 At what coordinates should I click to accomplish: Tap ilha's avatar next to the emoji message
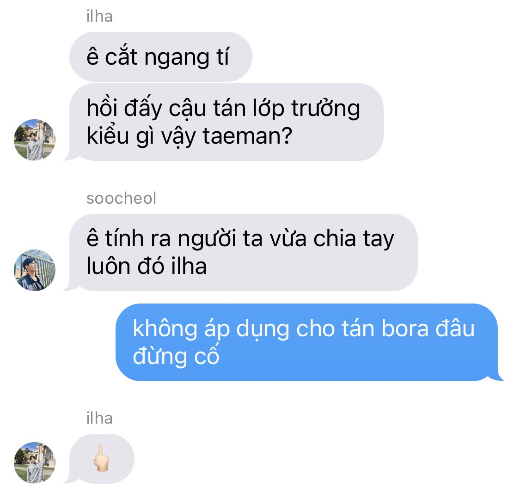tap(35, 462)
